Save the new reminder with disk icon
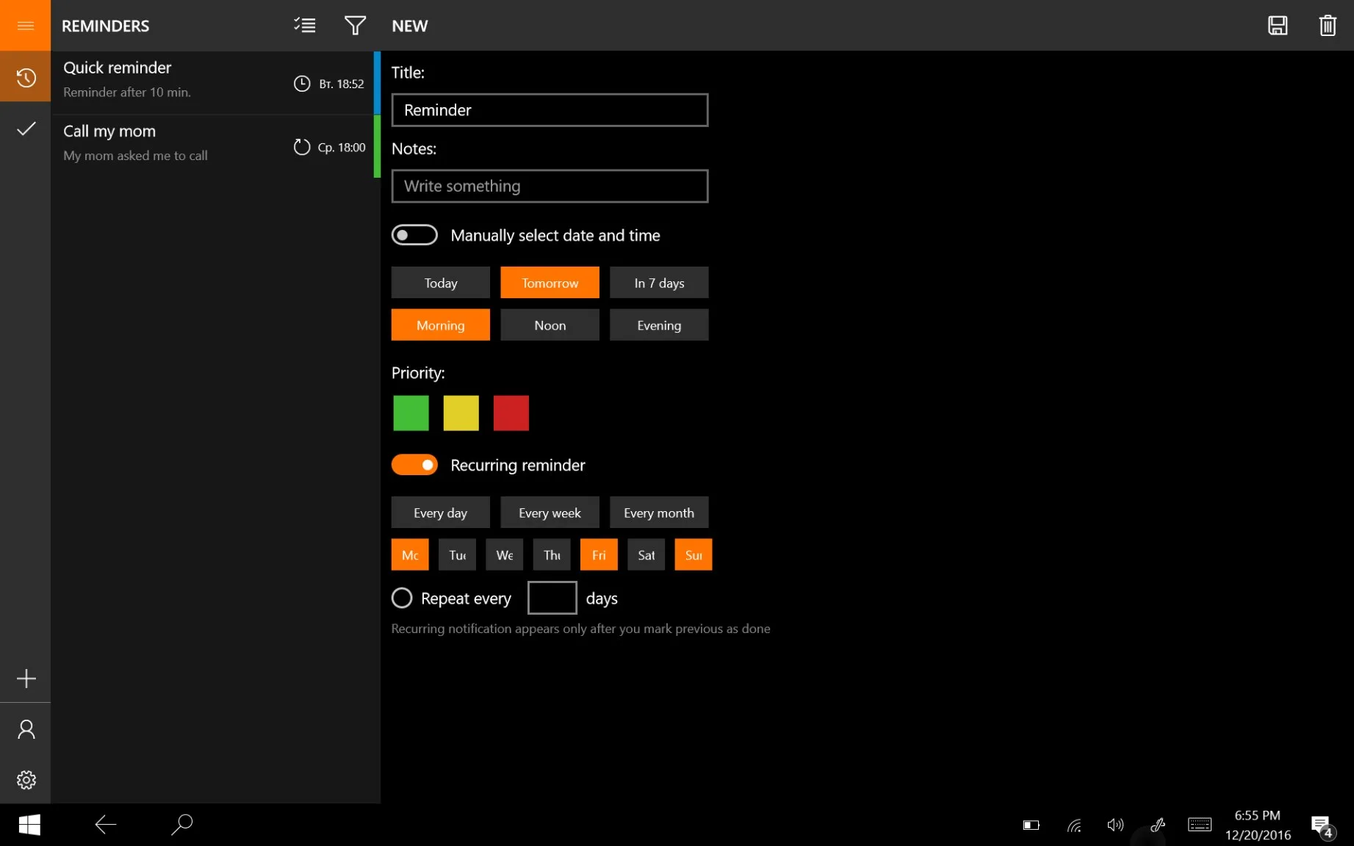The image size is (1354, 846). coord(1278,26)
